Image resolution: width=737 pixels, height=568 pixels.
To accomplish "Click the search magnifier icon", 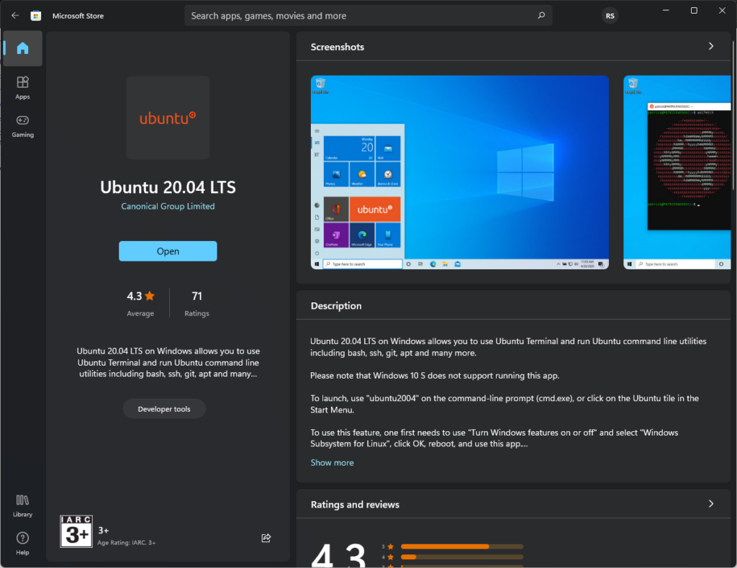I will click(541, 16).
